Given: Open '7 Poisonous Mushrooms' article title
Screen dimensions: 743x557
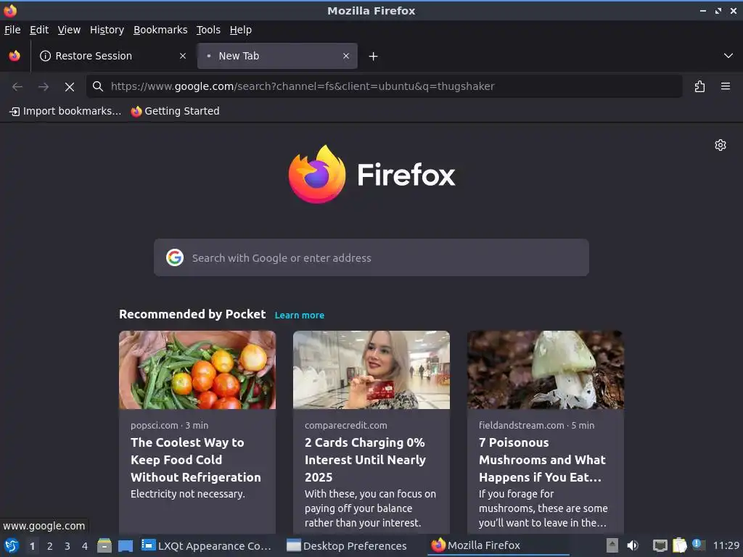Looking at the screenshot, I should point(542,460).
